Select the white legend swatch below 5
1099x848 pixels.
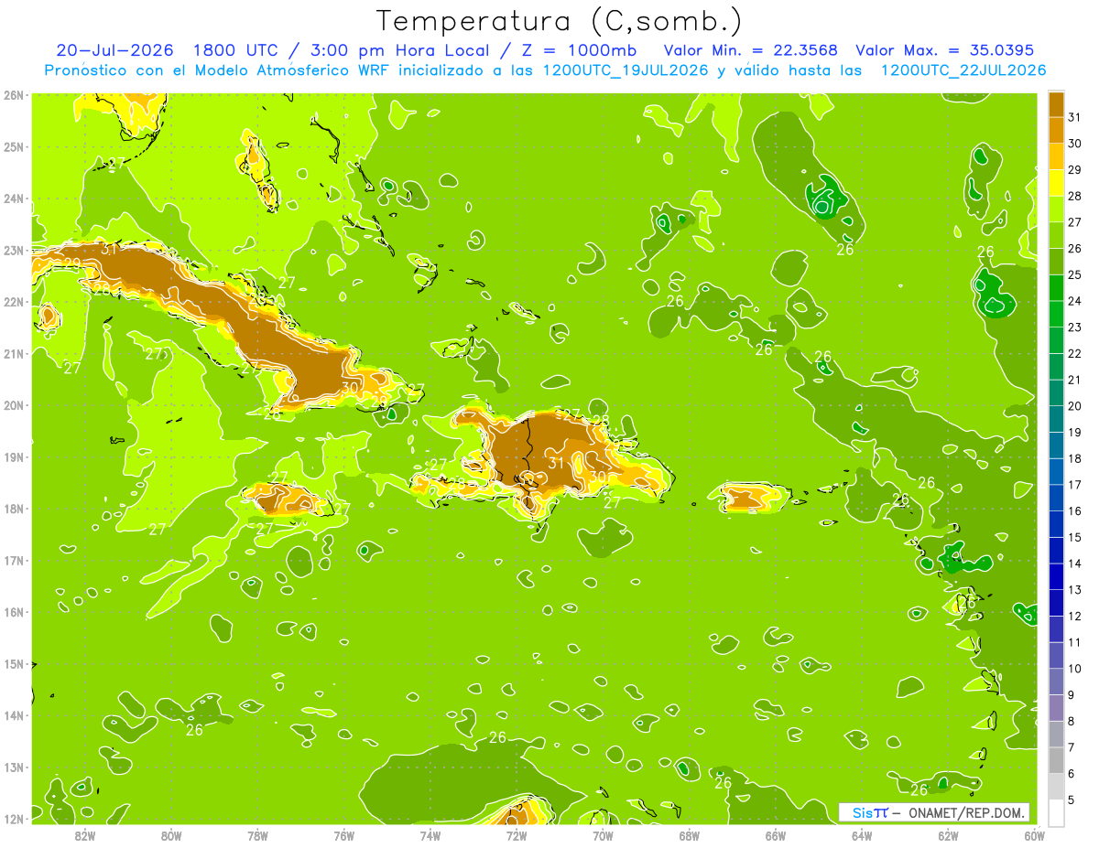pyautogui.click(x=1056, y=812)
